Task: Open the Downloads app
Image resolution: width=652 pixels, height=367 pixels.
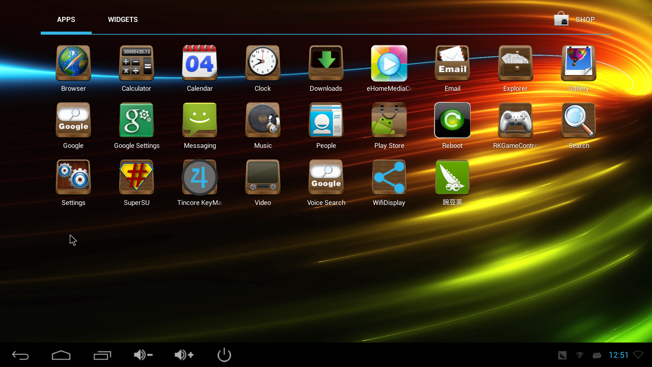Action: (326, 63)
